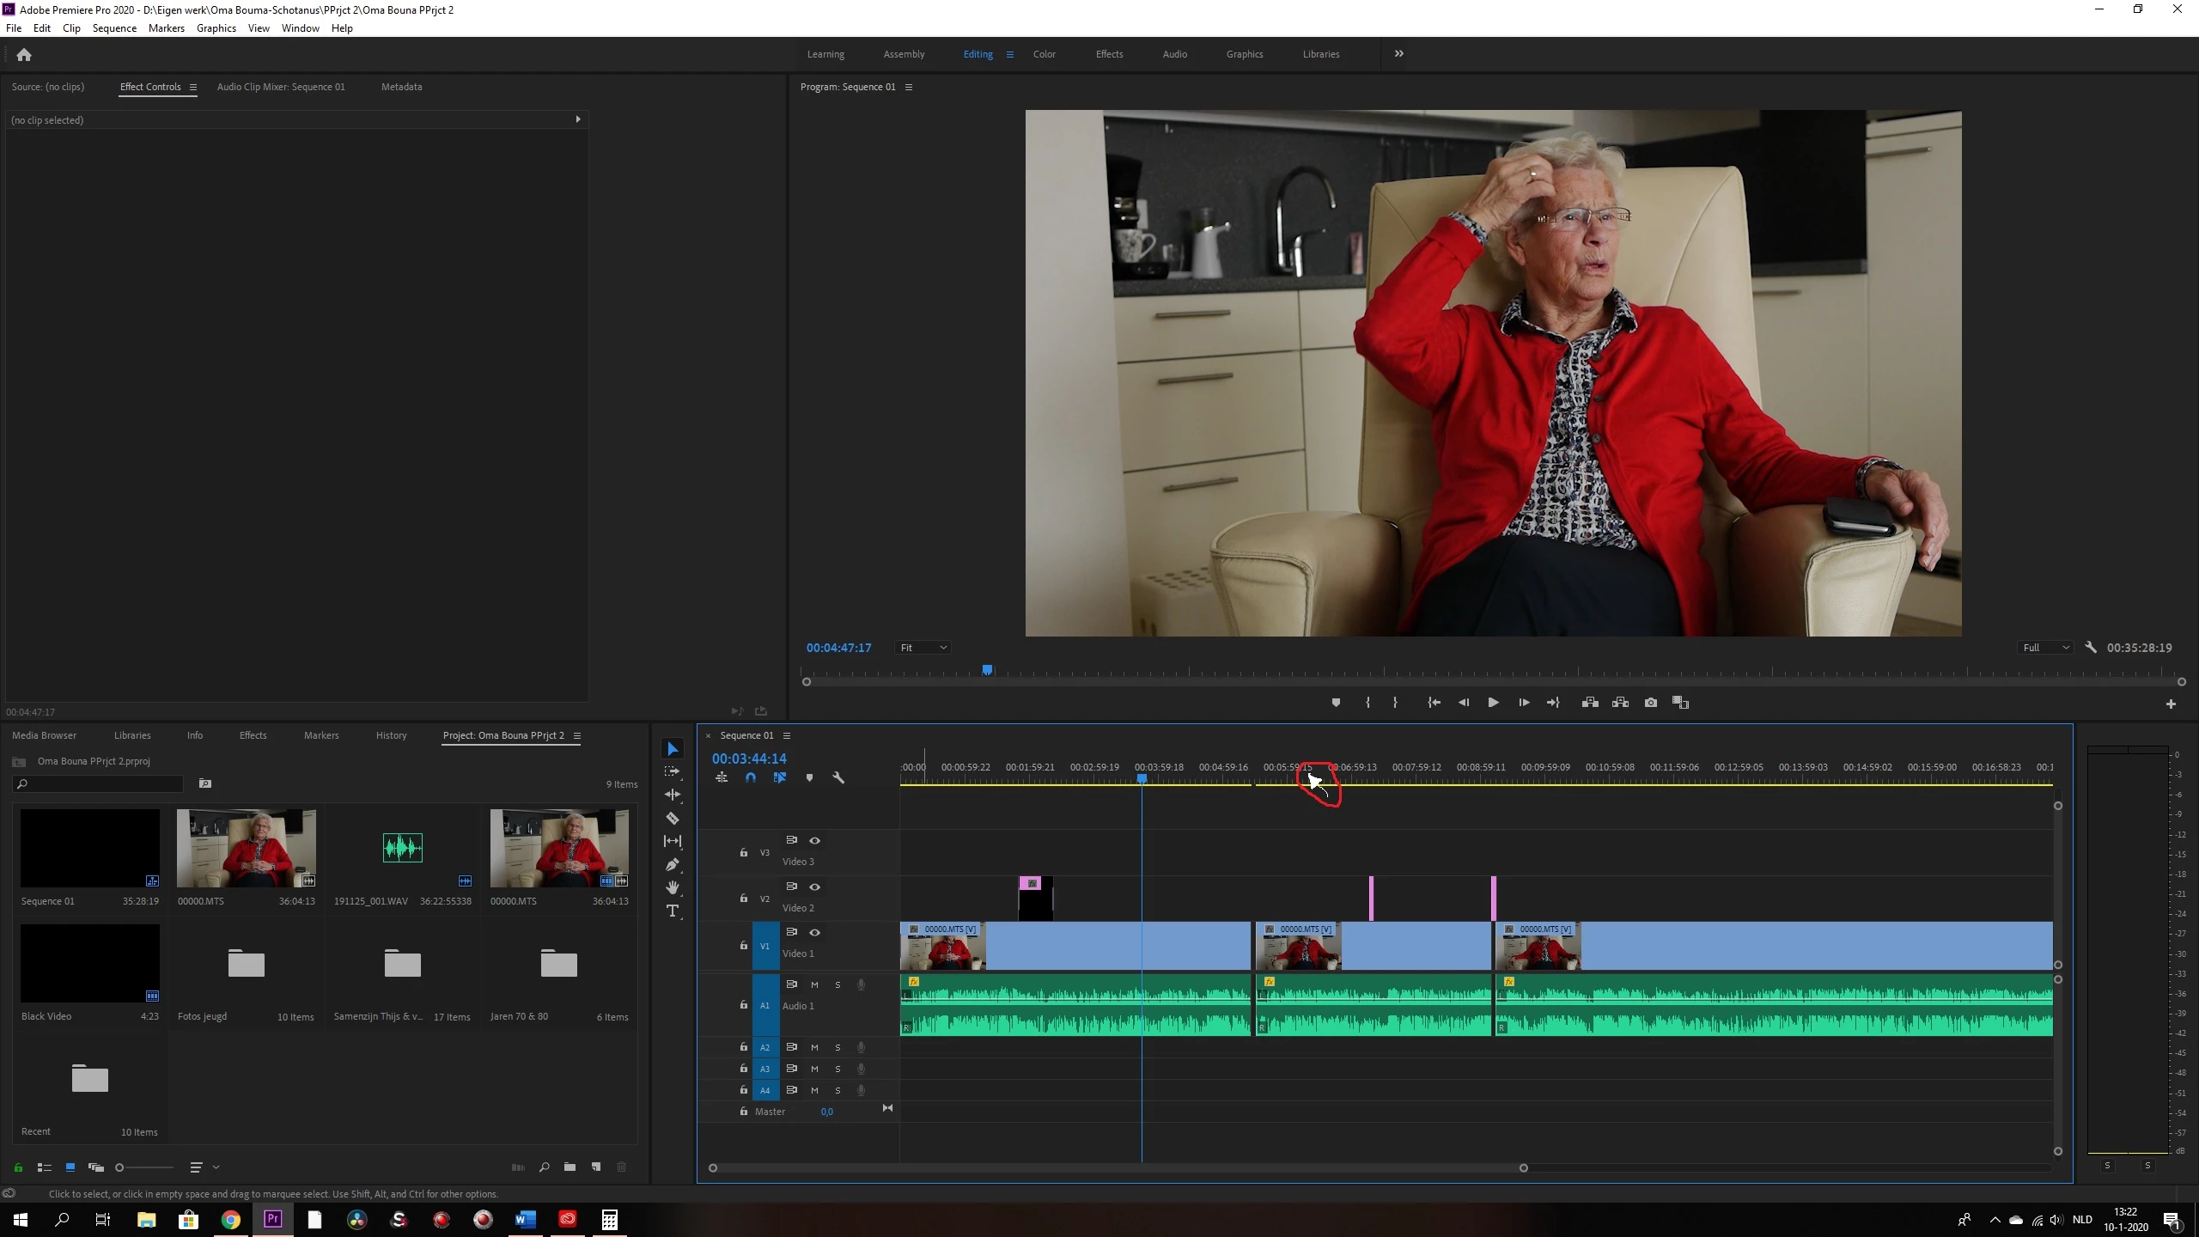This screenshot has height=1237, width=2199.
Task: Adjust project thumbnail zoom slider
Action: [x=120, y=1167]
